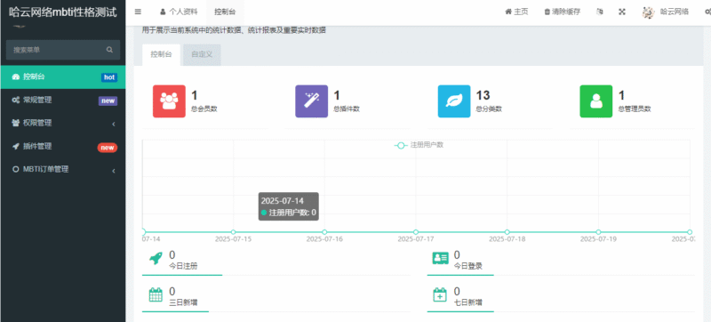
Task: Click chart data point for 2025-07-16
Action: pos(324,232)
